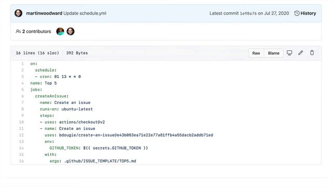Click the '2 contributors' text
Viewport: 332px width, 187px height.
tap(37, 31)
